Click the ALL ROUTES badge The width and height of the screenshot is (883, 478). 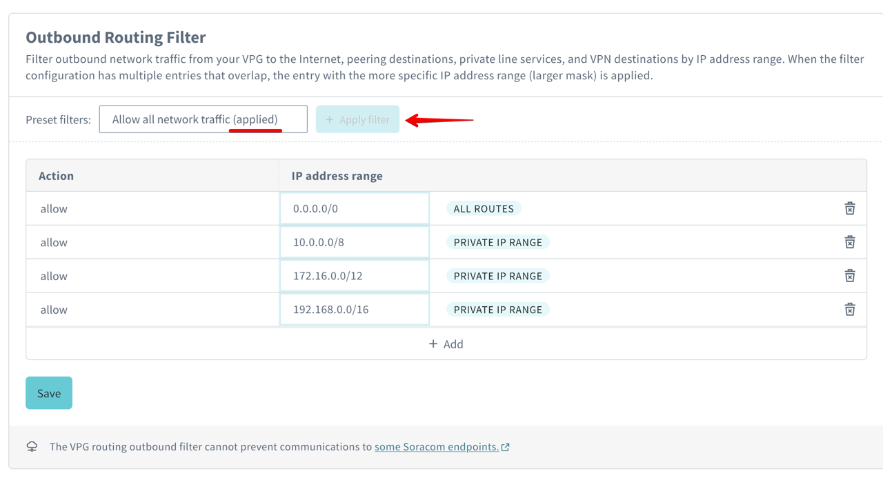484,208
